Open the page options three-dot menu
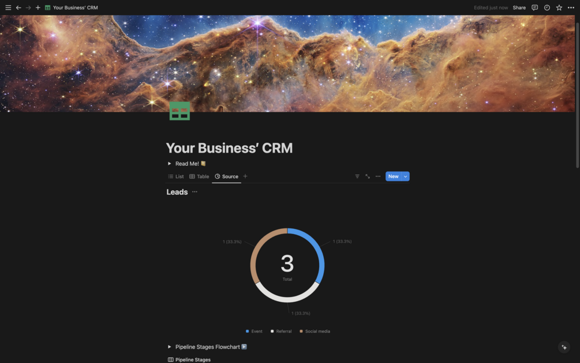Viewport: 580px width, 363px height. pyautogui.click(x=571, y=8)
